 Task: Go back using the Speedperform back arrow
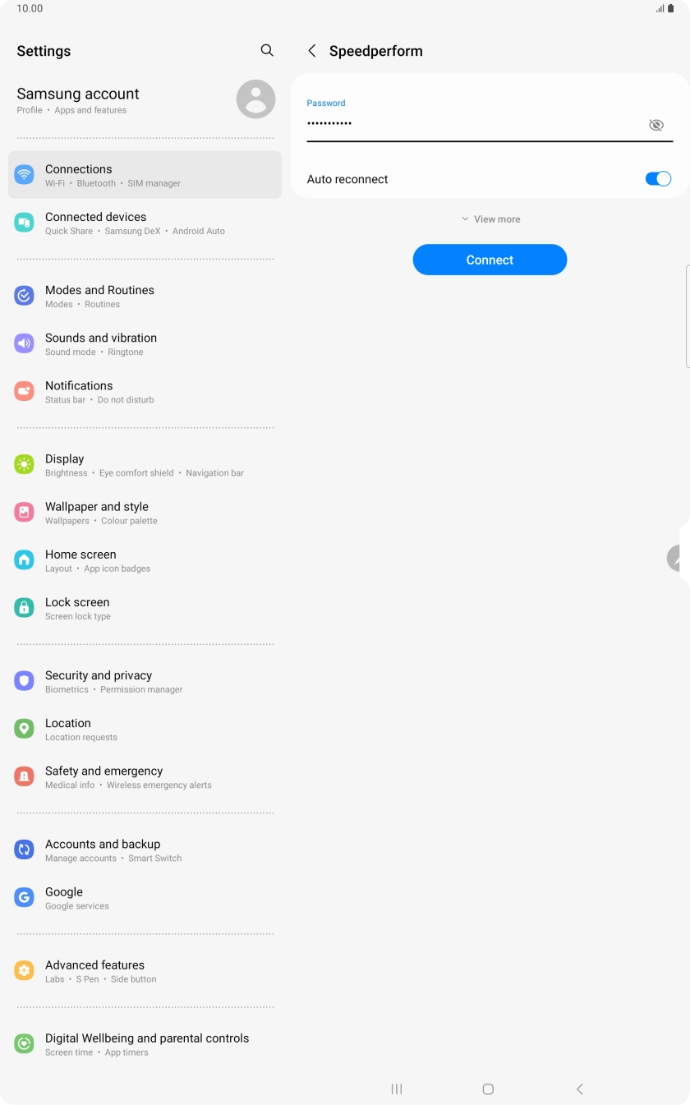[x=312, y=51]
